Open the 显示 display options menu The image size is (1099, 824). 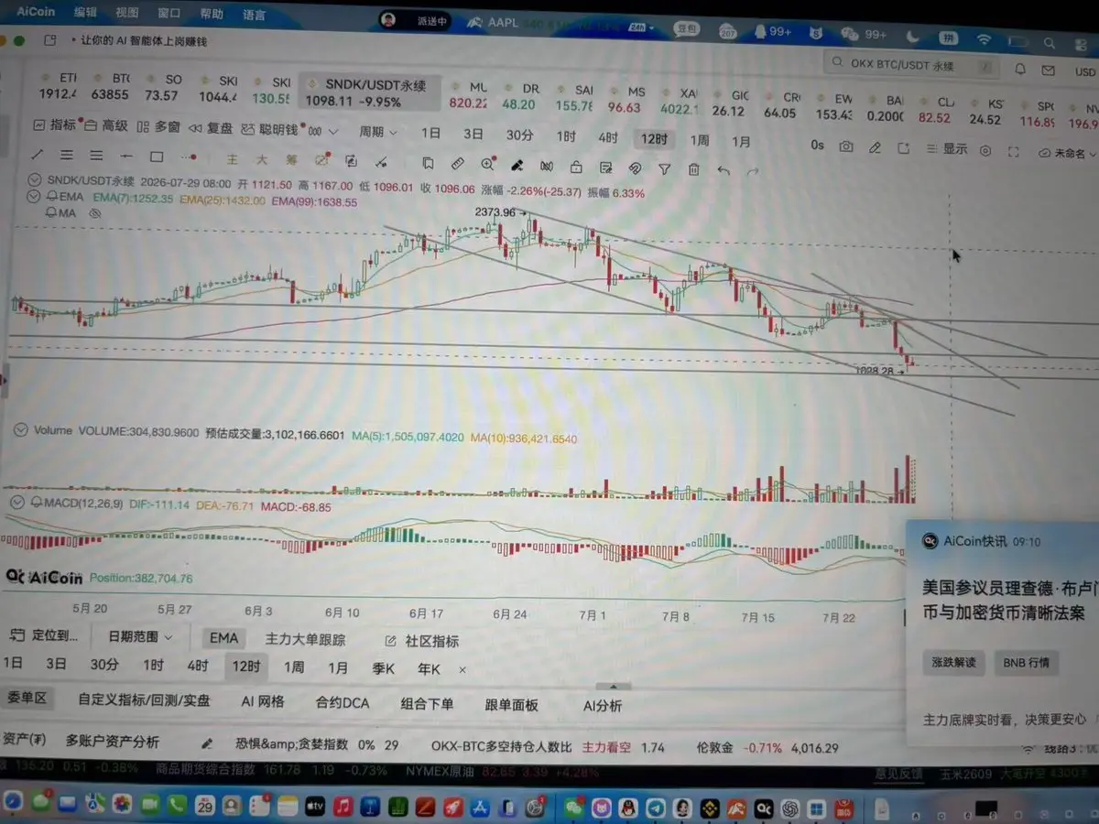tap(946, 149)
